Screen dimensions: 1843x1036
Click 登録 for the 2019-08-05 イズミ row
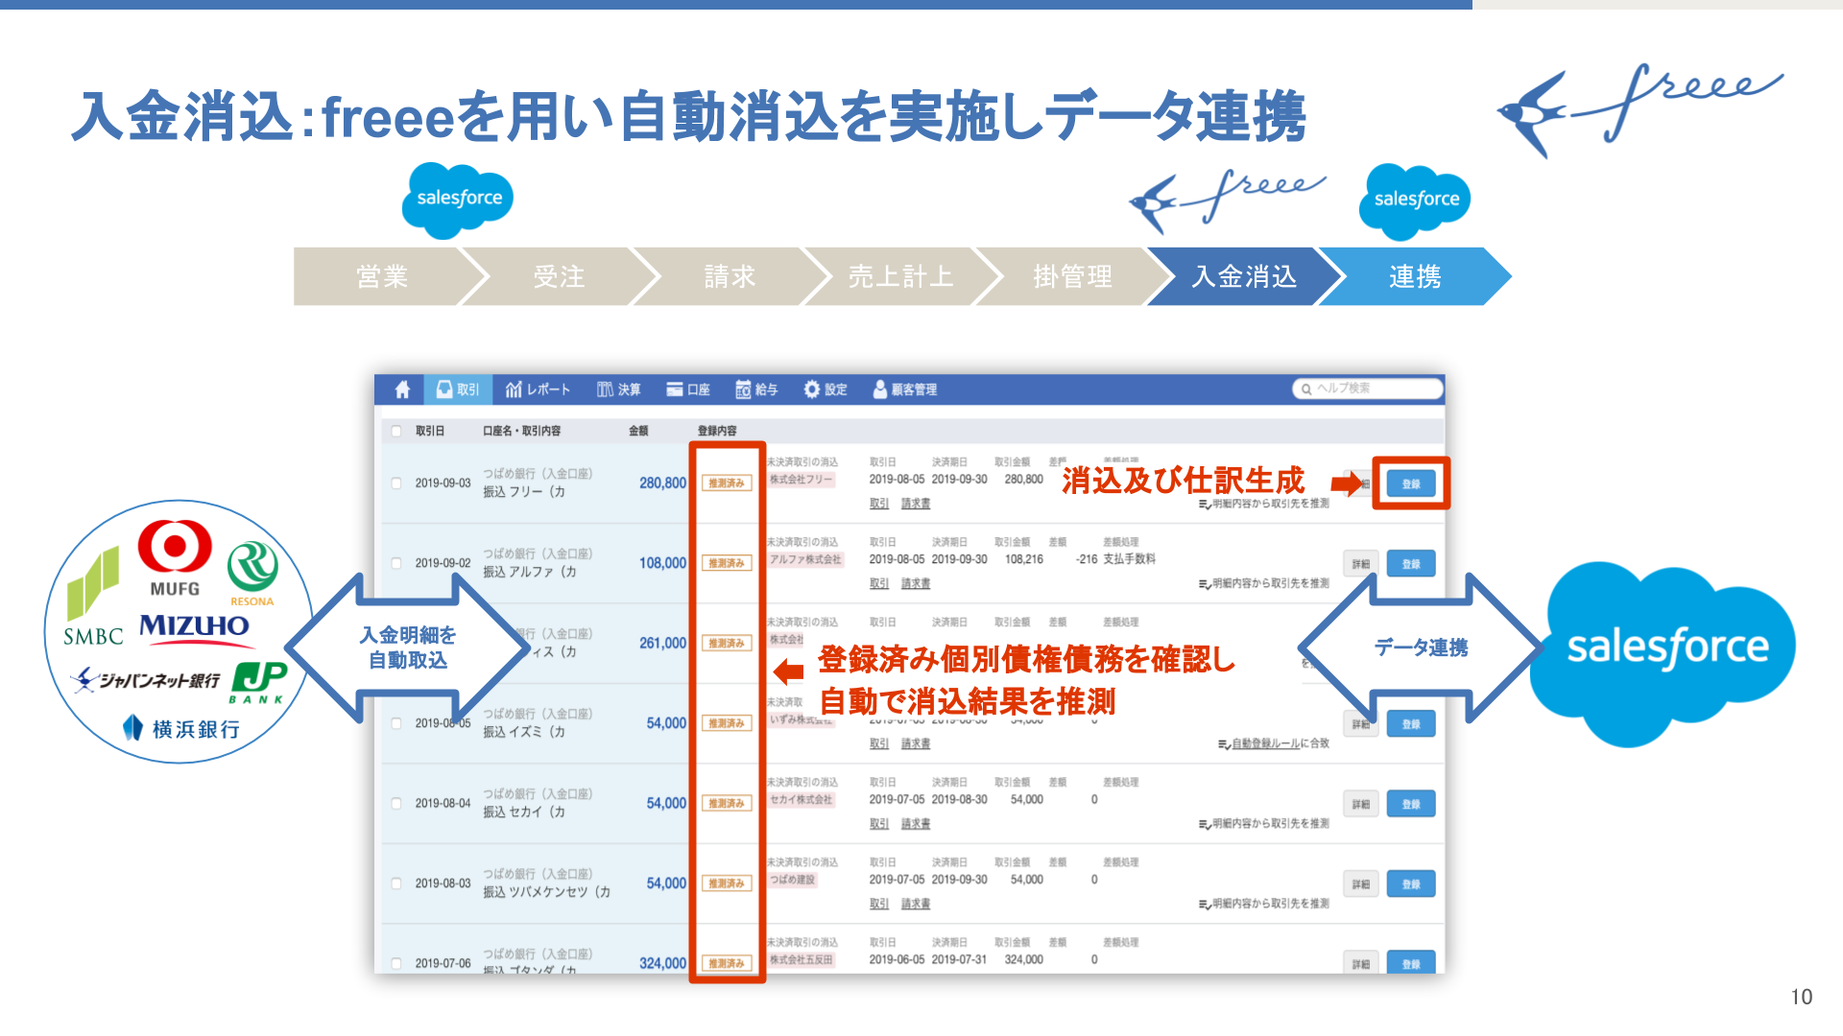pos(1410,724)
